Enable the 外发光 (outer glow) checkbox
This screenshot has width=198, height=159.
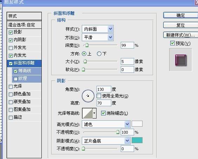(11, 48)
